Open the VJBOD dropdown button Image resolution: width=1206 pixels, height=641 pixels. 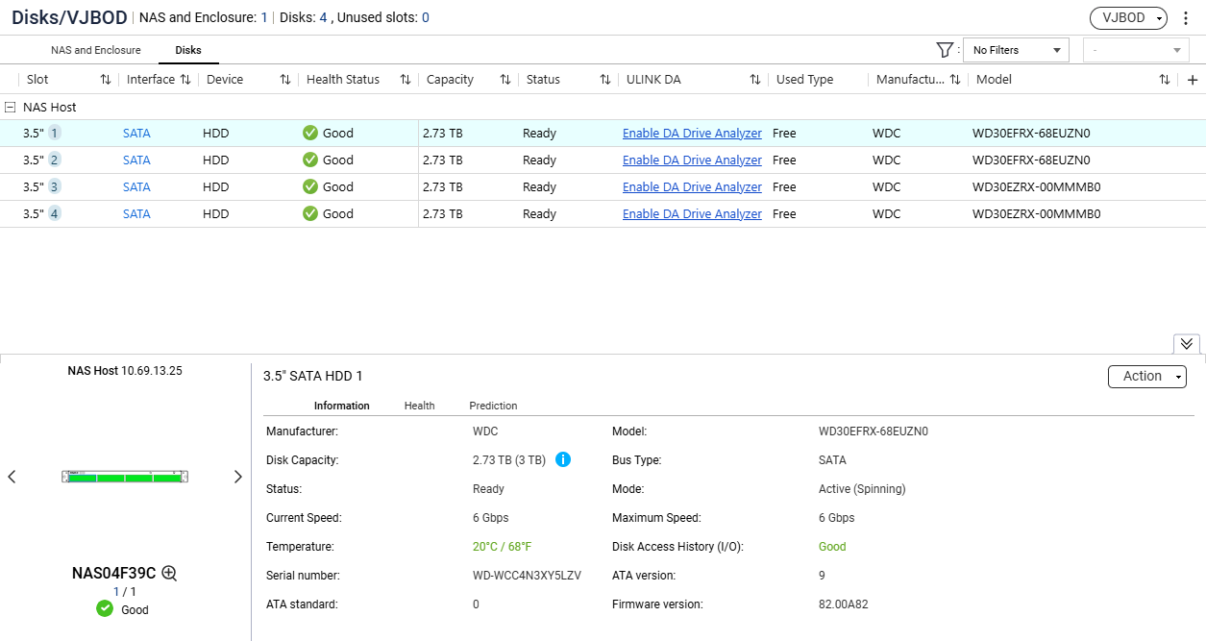pos(1127,18)
